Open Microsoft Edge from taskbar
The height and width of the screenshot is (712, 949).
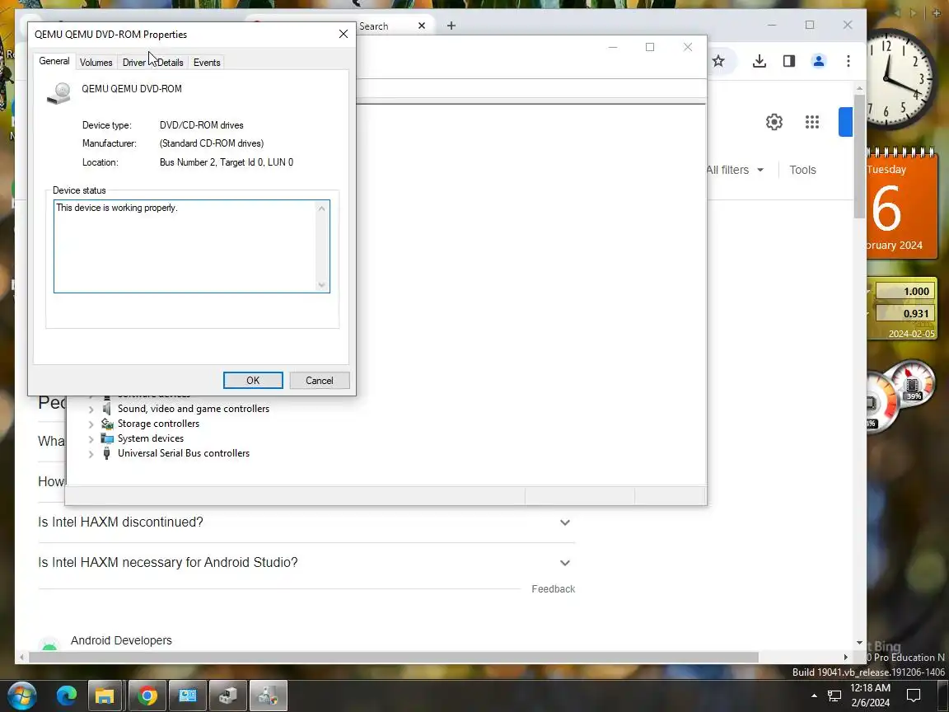point(67,696)
